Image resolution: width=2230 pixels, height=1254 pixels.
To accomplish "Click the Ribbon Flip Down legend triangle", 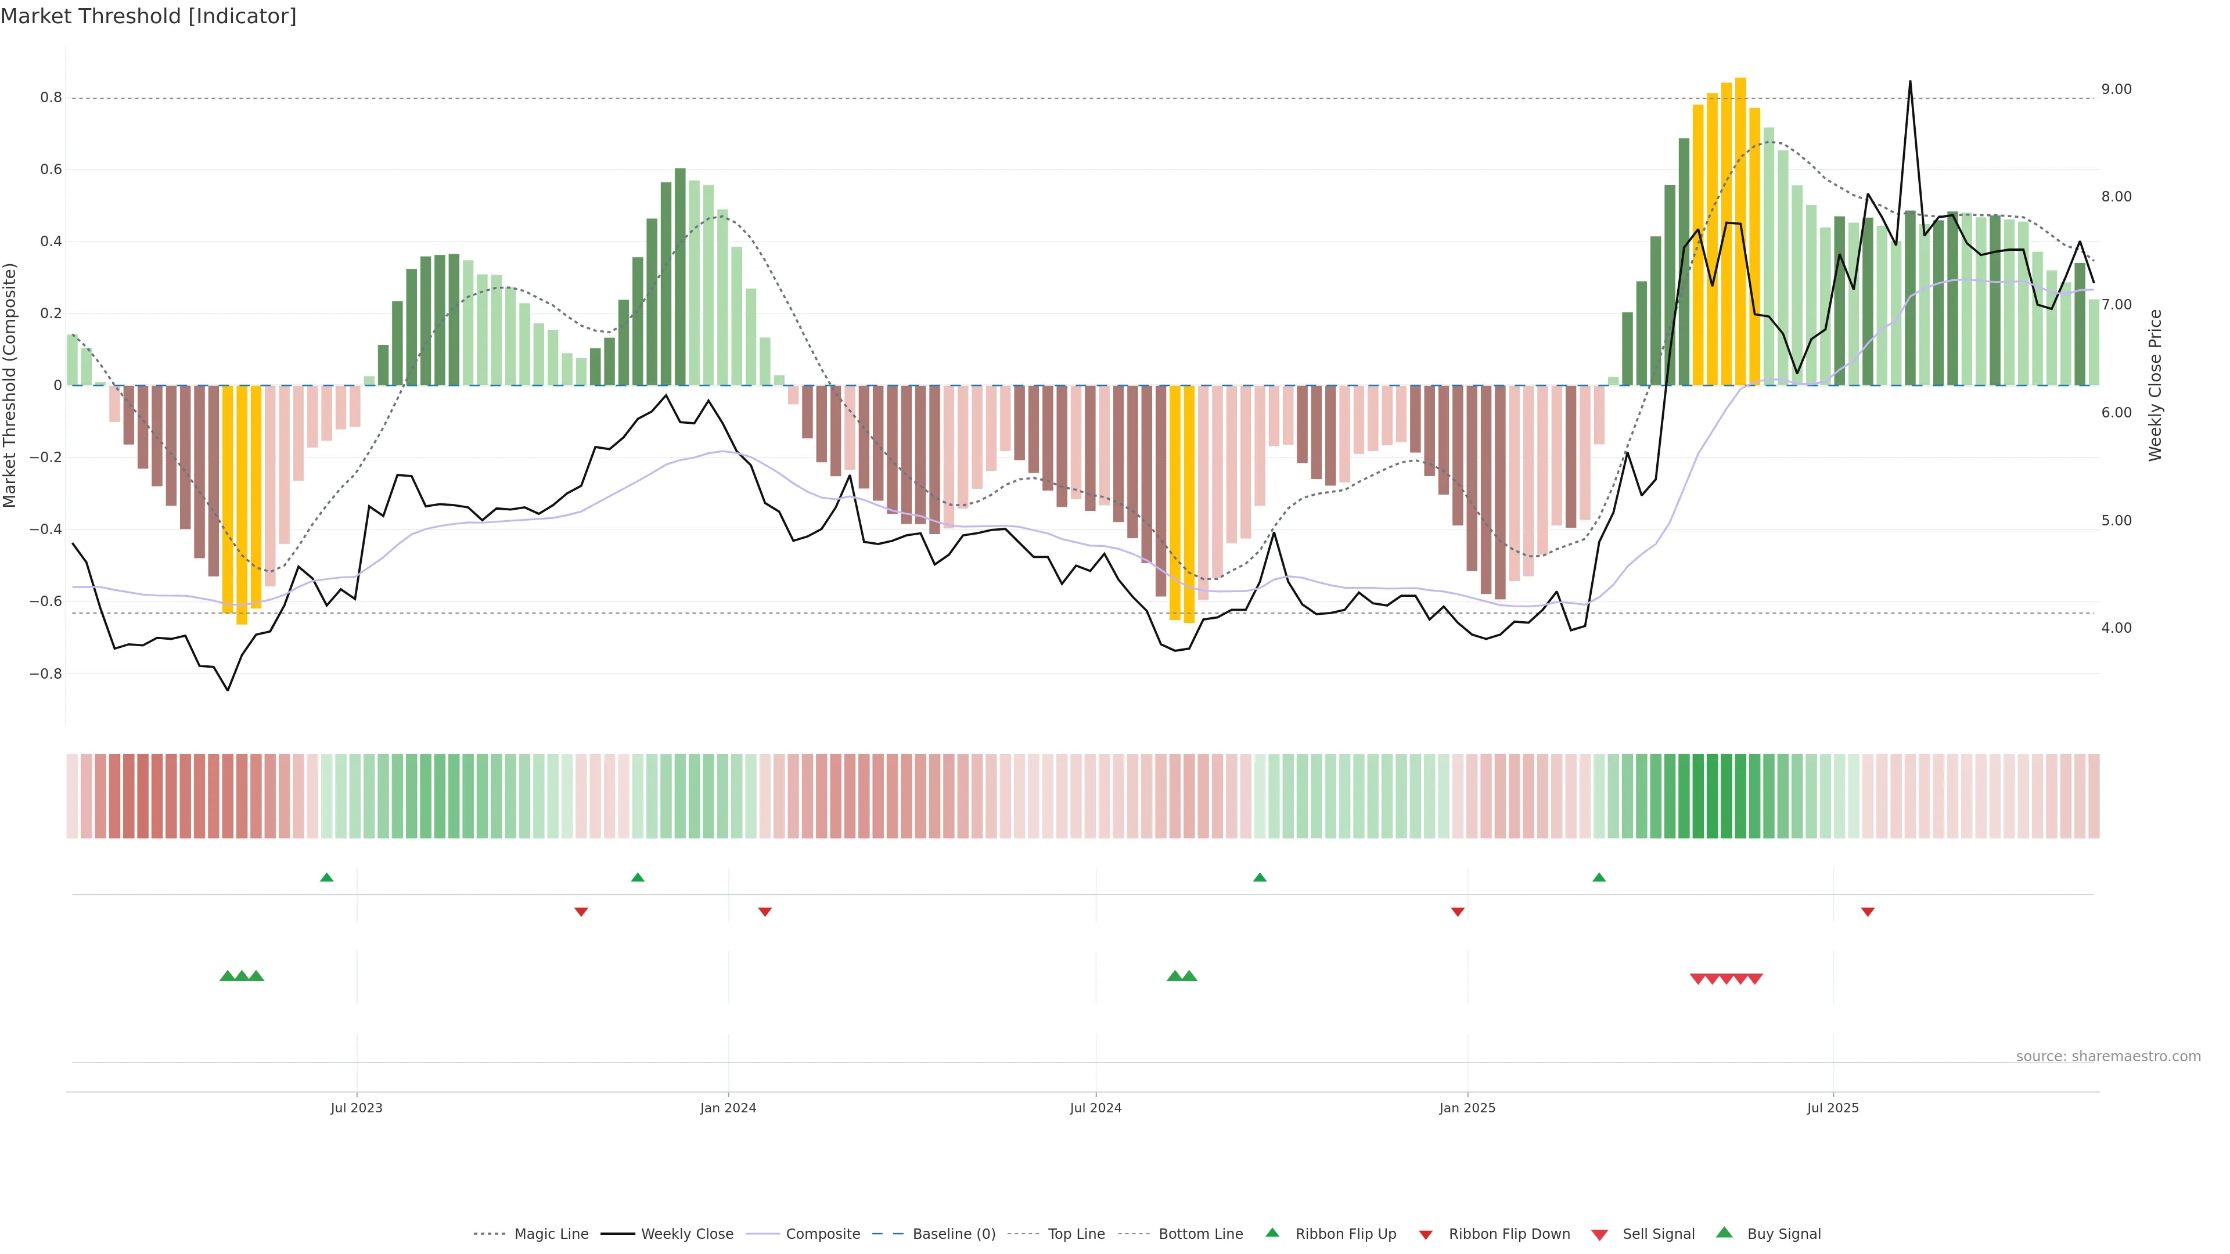I will (x=1426, y=1235).
